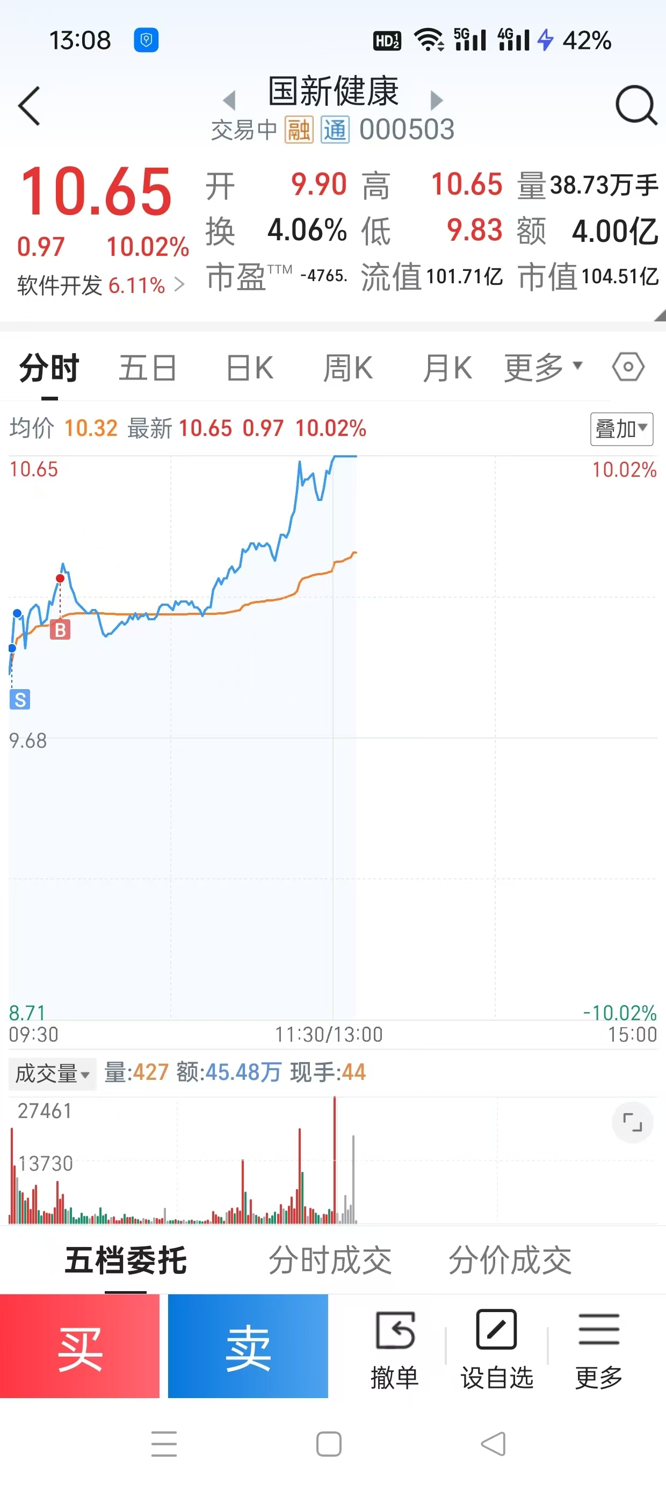Tap the S sell marker on chart
666x1490 pixels.
coord(20,699)
